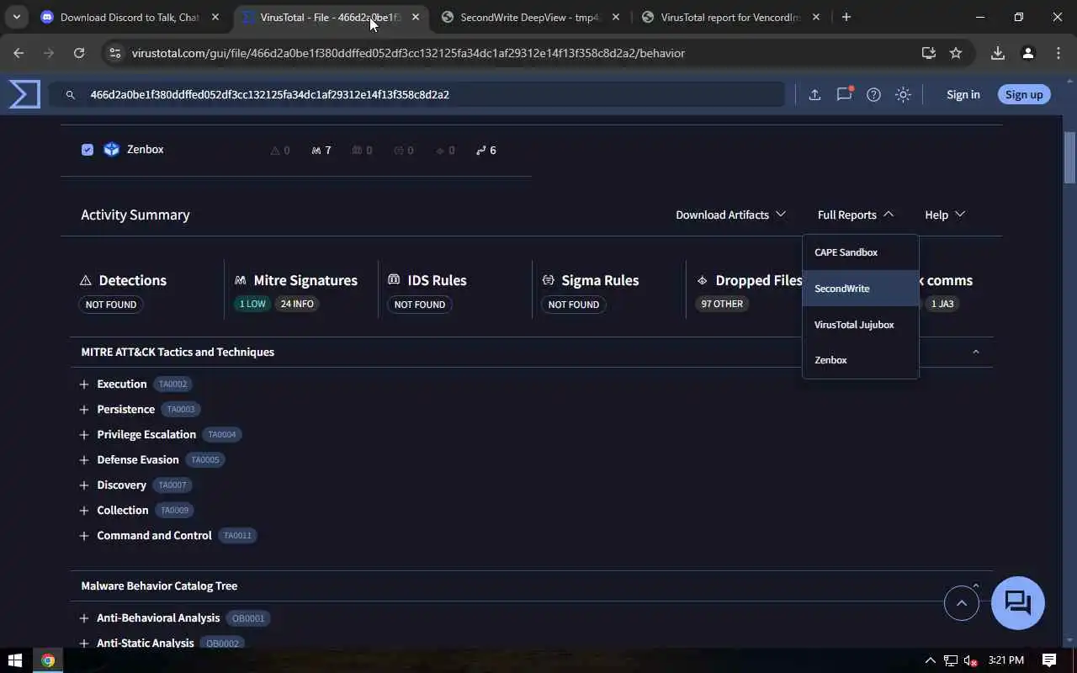The height and width of the screenshot is (673, 1077).
Task: Open the Help dropdown
Action: [945, 215]
